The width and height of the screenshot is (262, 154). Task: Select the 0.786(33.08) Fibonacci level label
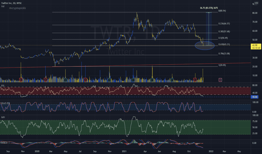tap(224, 53)
